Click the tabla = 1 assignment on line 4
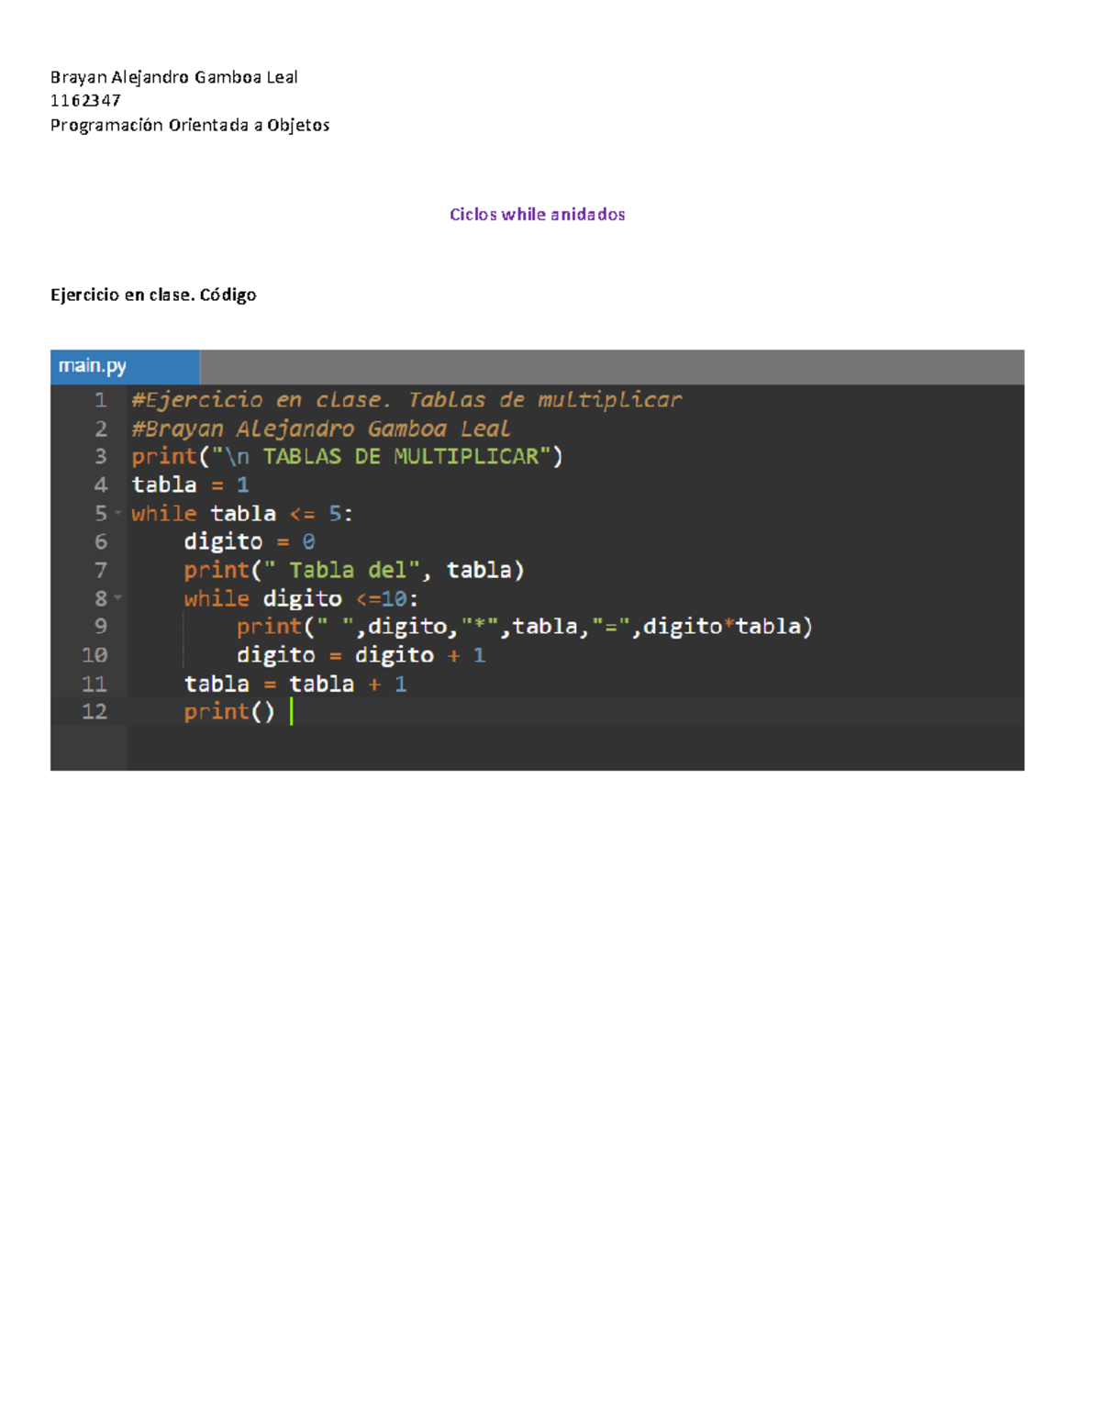Screen dimensions: 1101x1425 point(191,484)
